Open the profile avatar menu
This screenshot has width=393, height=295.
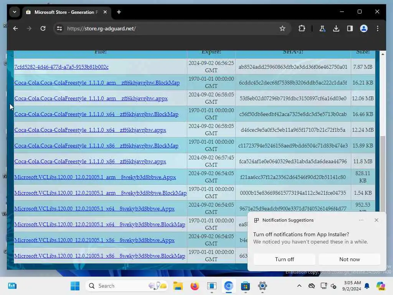click(x=364, y=28)
